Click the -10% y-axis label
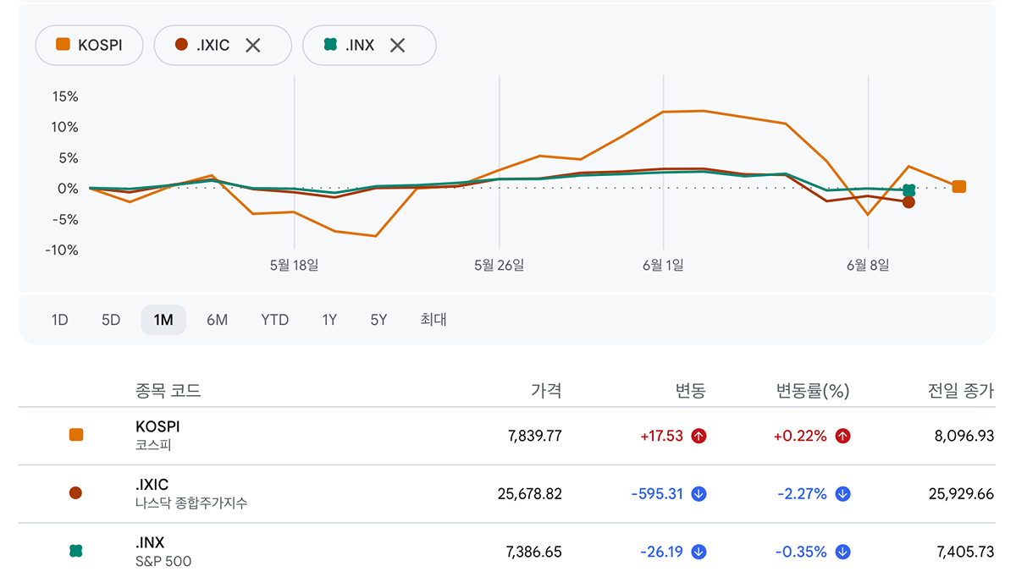This screenshot has height=588, width=1016. 63,250
